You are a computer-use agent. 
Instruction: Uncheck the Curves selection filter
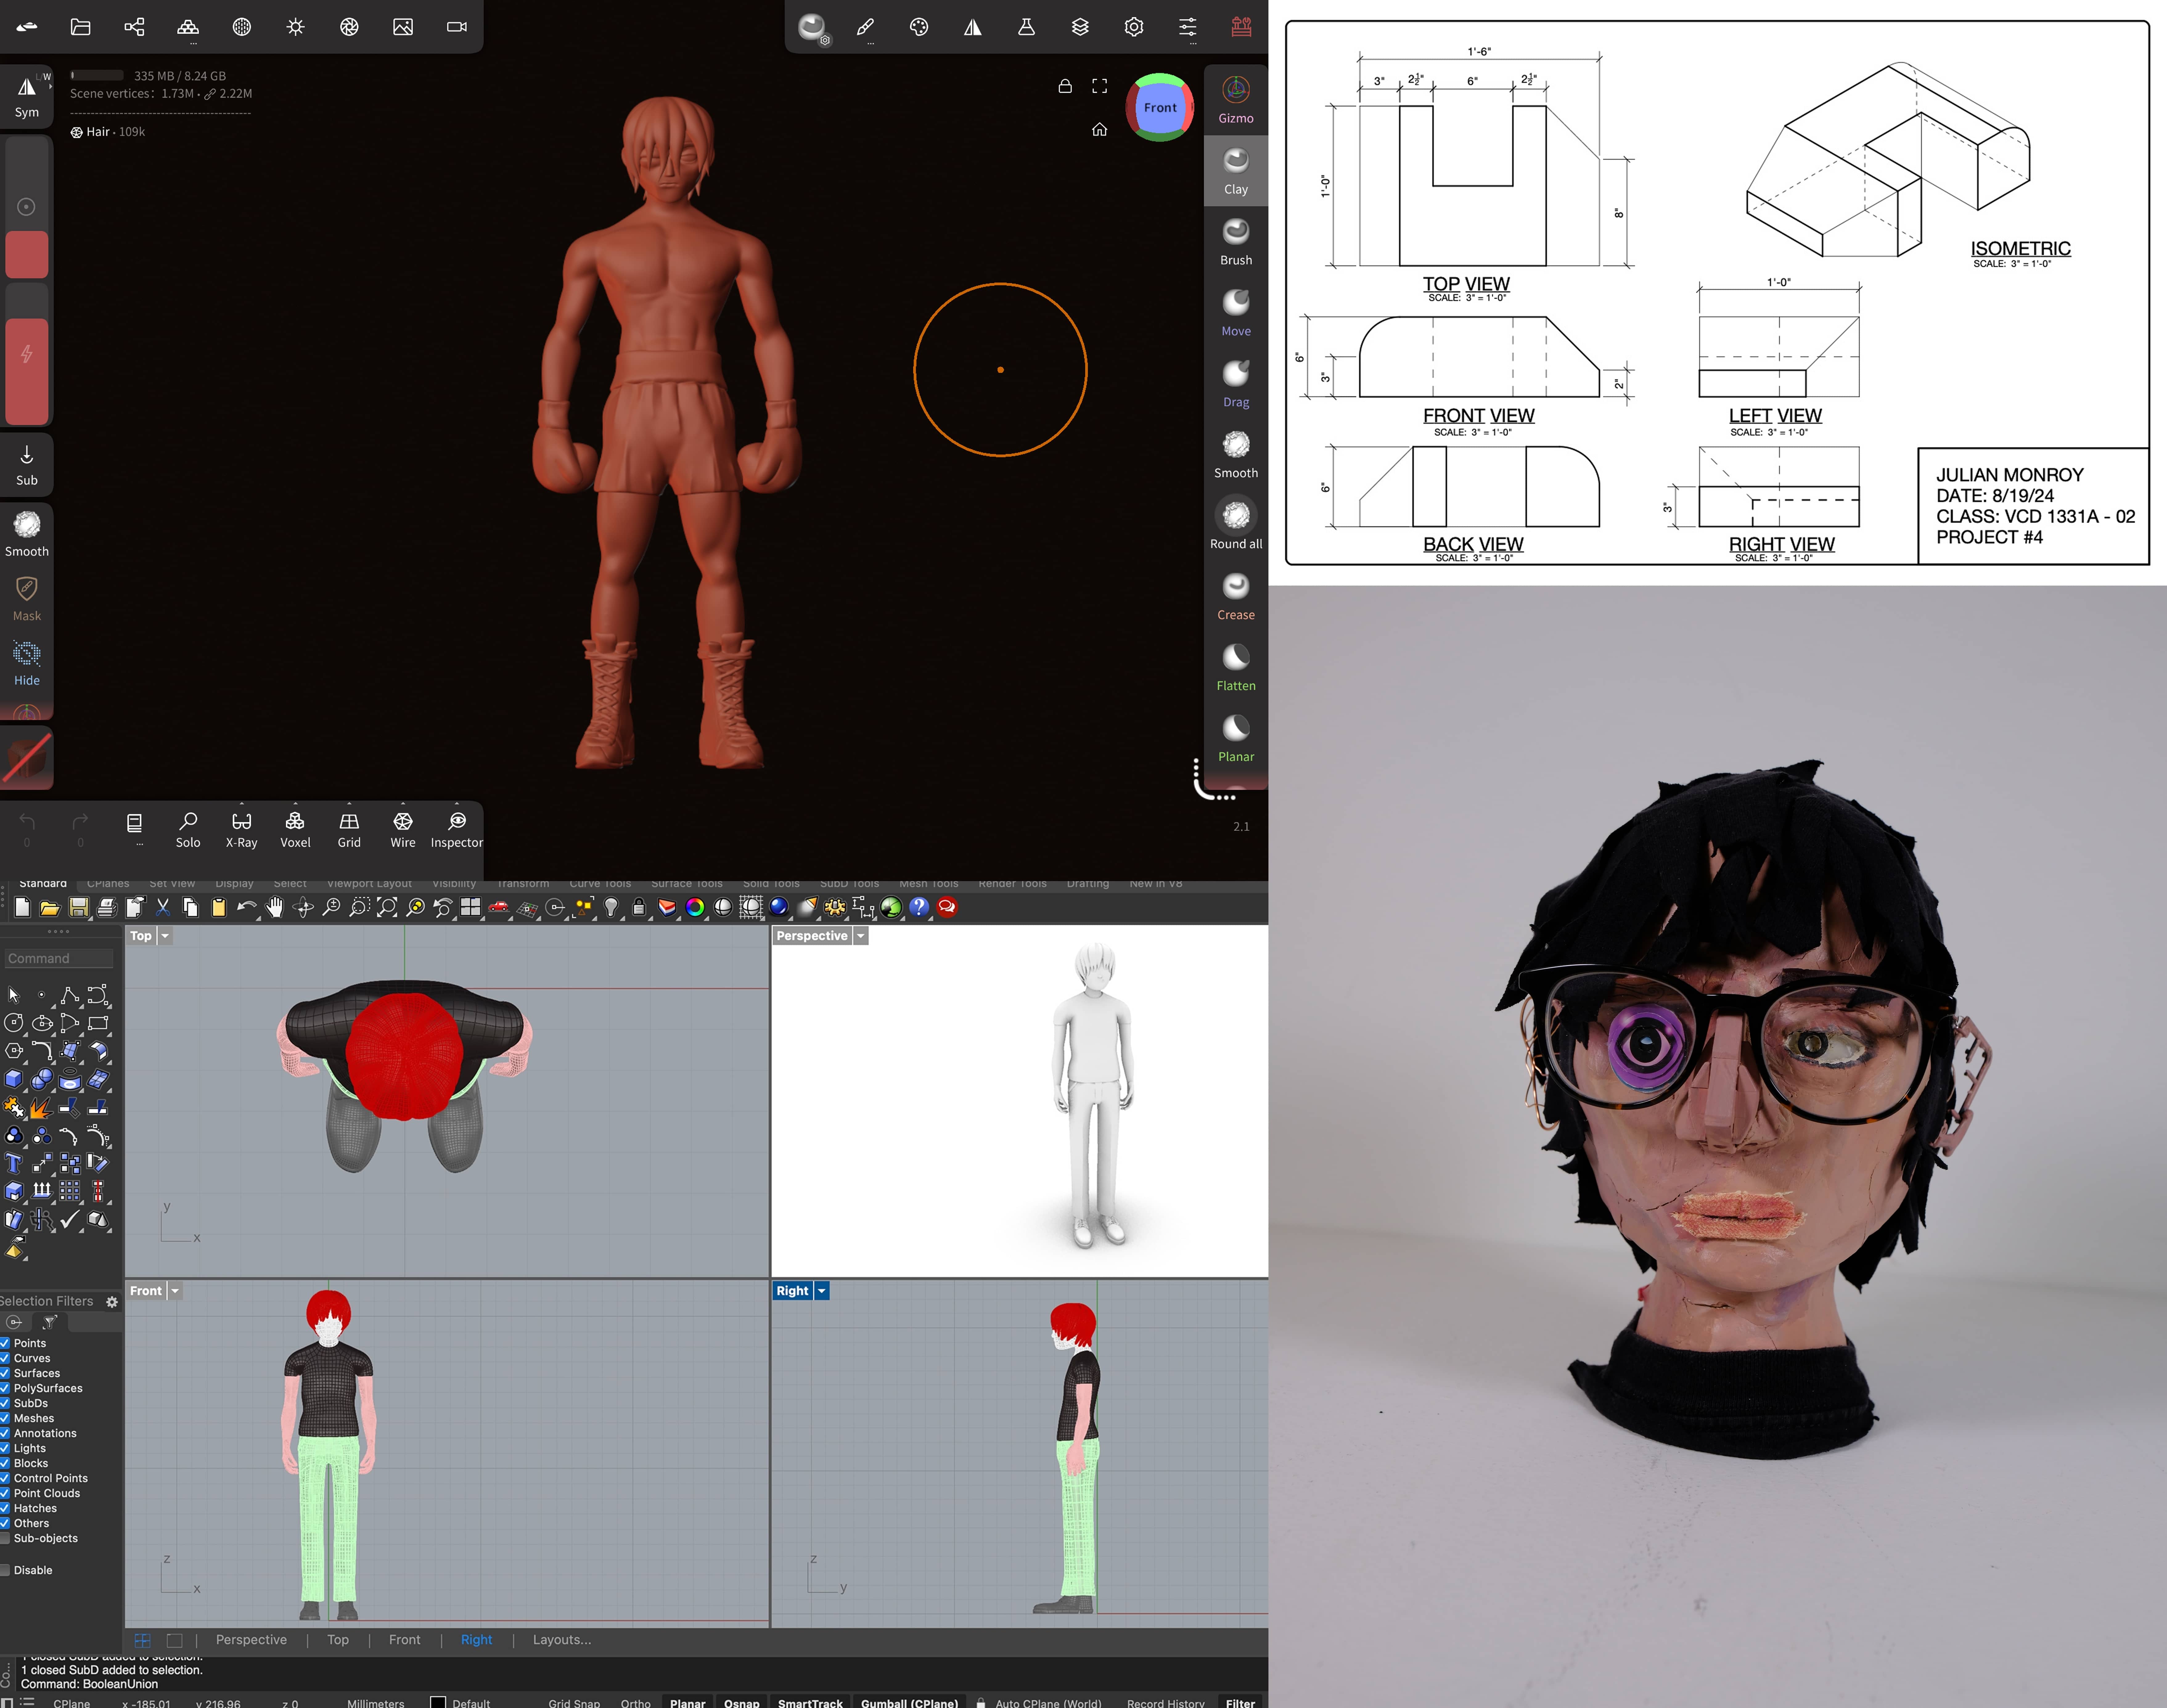(x=5, y=1358)
